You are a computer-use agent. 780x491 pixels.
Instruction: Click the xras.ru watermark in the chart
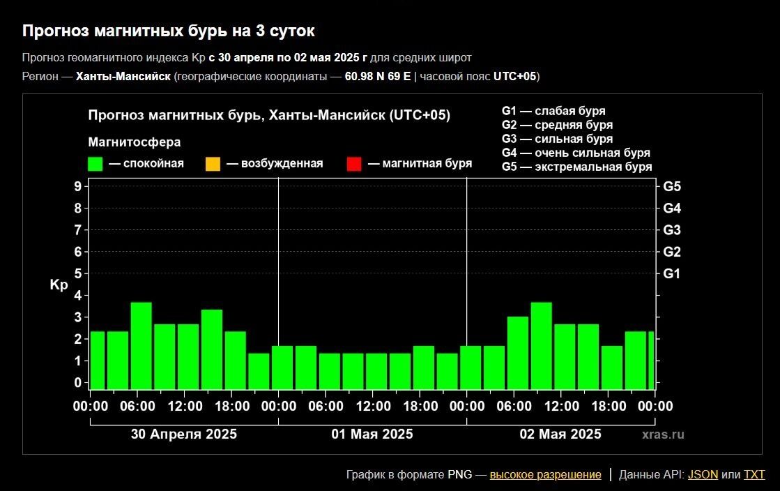663,435
